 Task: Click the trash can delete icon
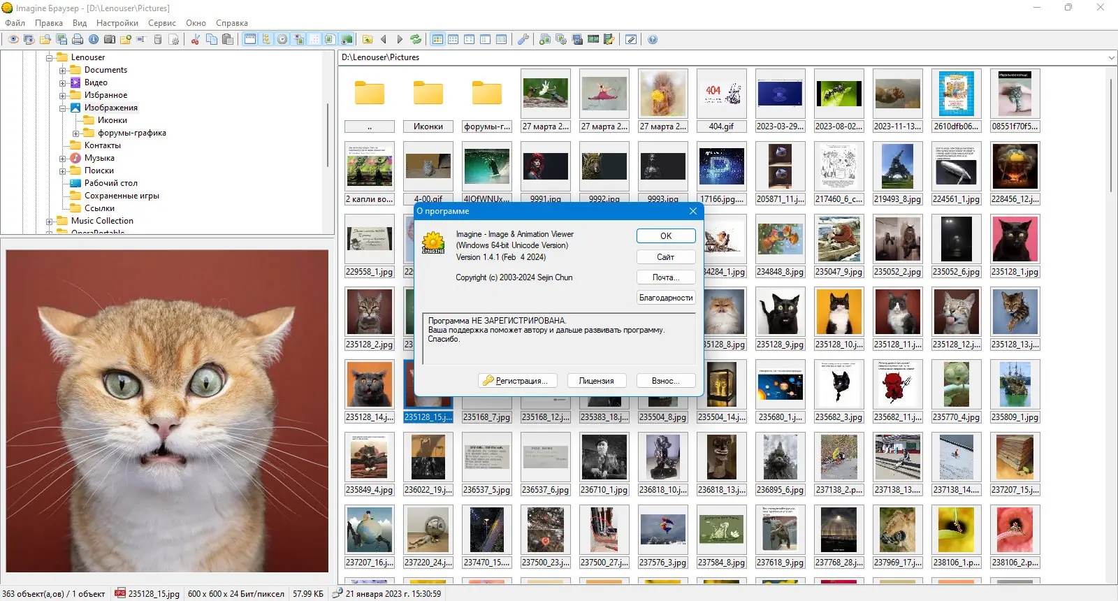click(x=158, y=39)
